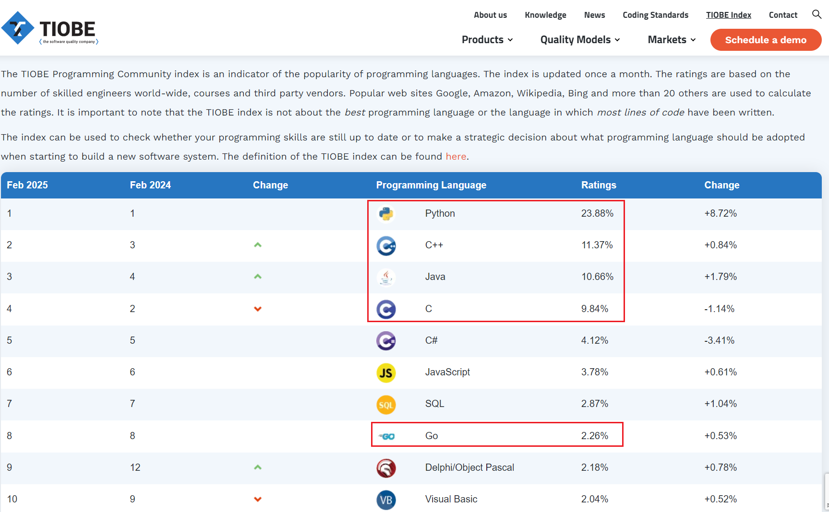Click the +8.72% change value
The image size is (829, 512).
point(720,213)
